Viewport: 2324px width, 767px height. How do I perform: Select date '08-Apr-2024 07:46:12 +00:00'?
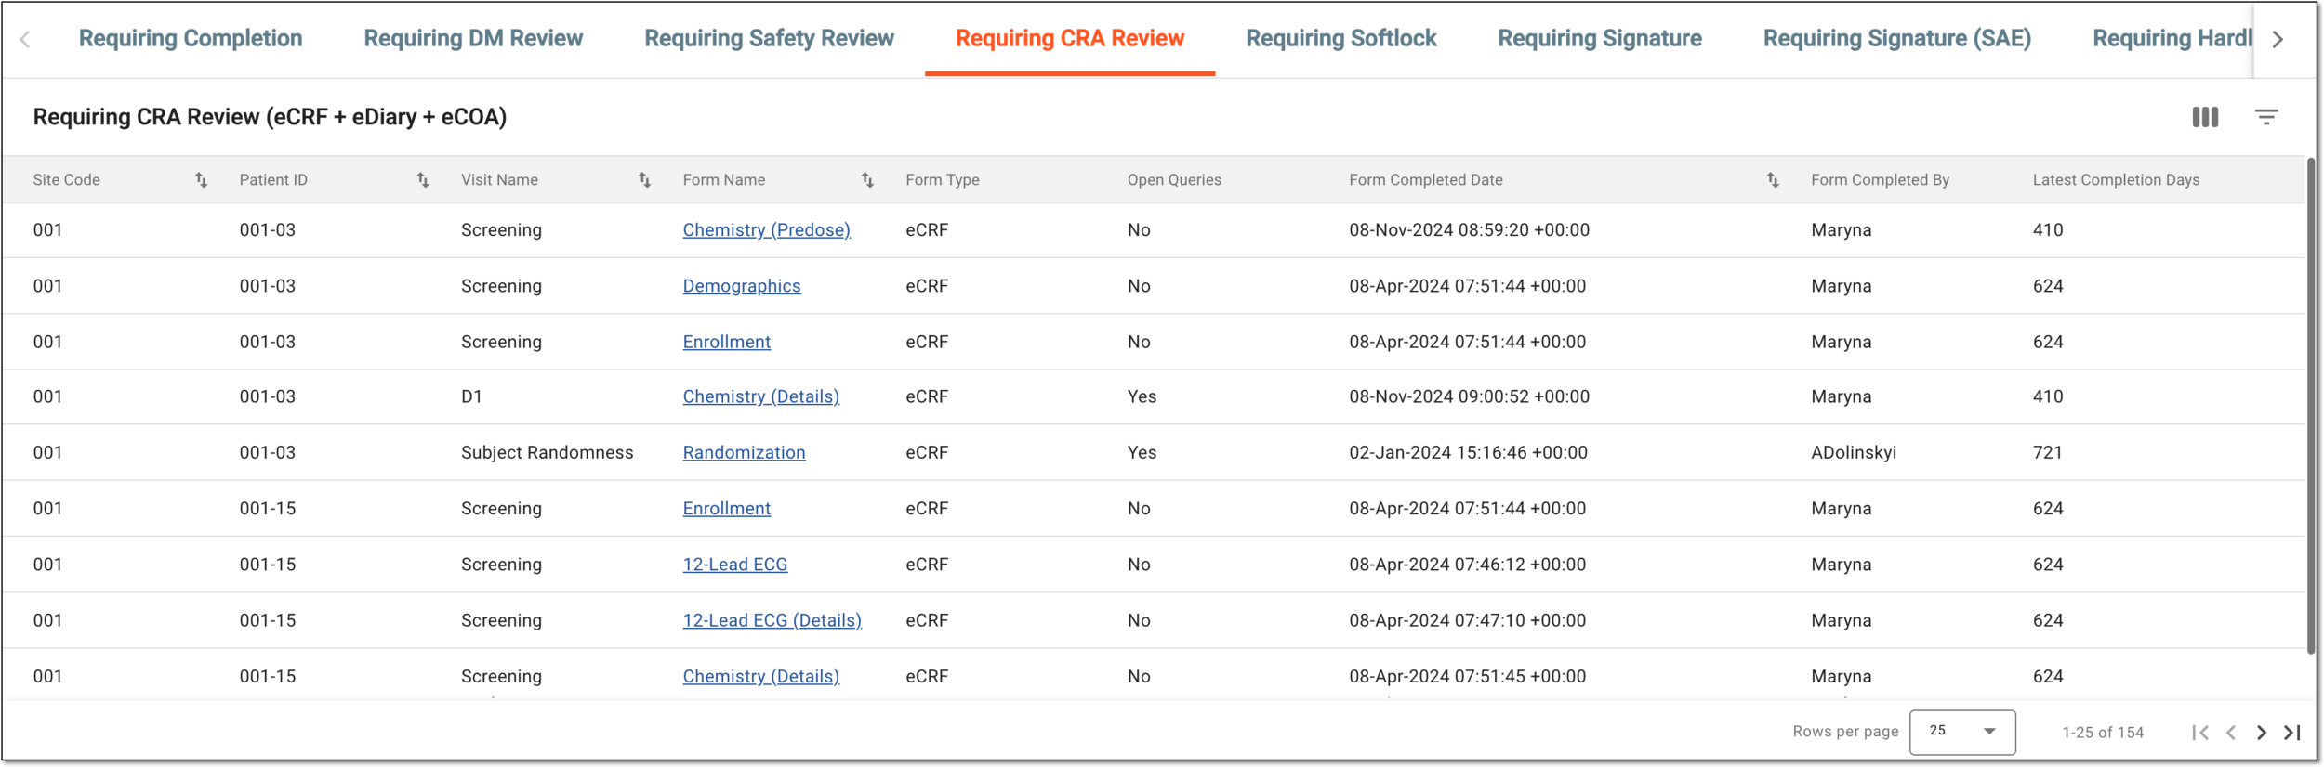point(1467,565)
